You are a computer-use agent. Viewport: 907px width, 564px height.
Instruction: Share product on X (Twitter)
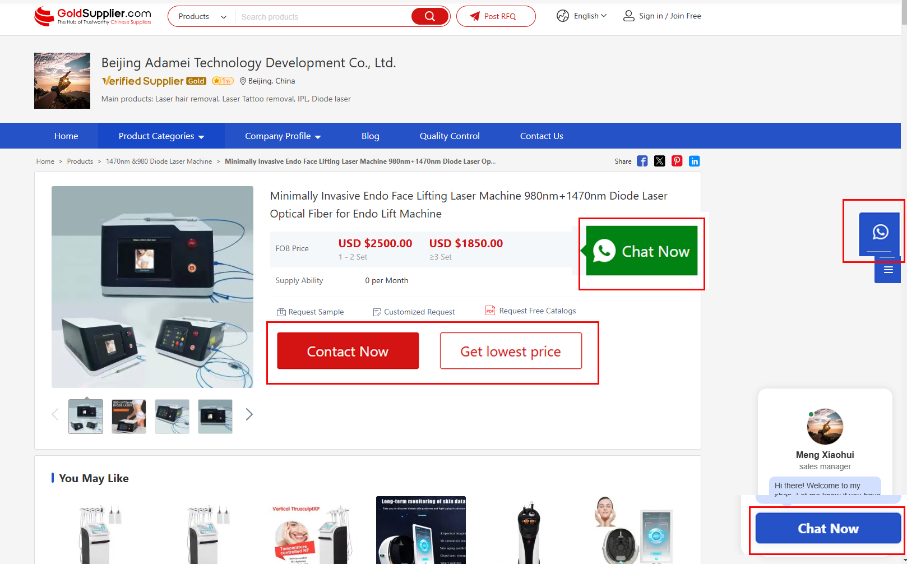(x=660, y=161)
